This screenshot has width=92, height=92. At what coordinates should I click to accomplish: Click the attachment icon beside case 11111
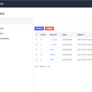51,40
